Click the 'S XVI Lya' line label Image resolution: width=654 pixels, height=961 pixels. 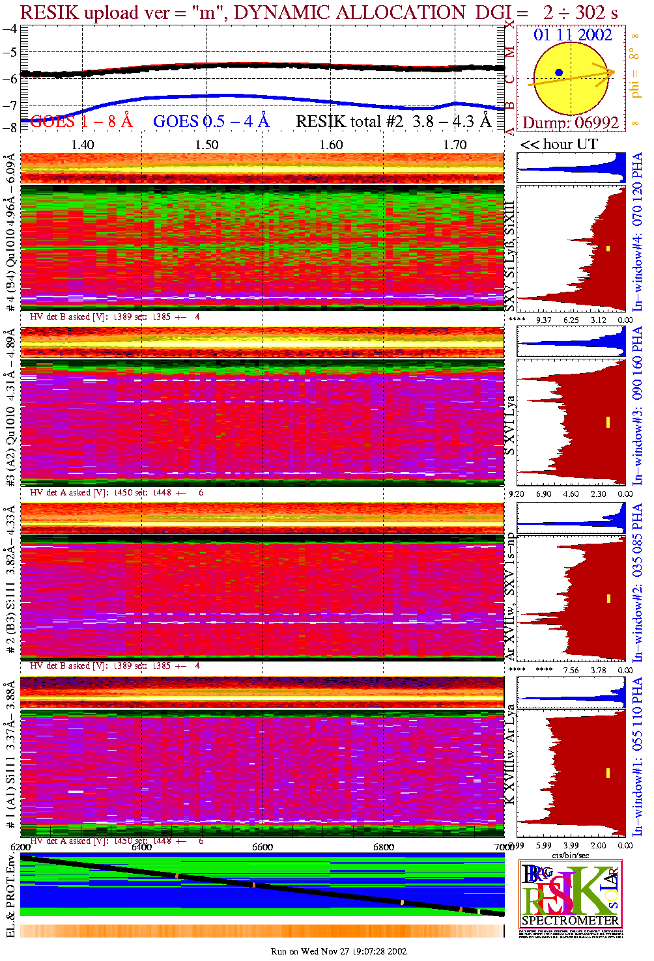(x=510, y=425)
